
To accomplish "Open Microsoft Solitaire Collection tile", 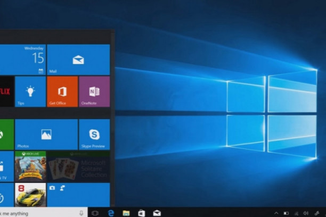I will click(79, 166).
